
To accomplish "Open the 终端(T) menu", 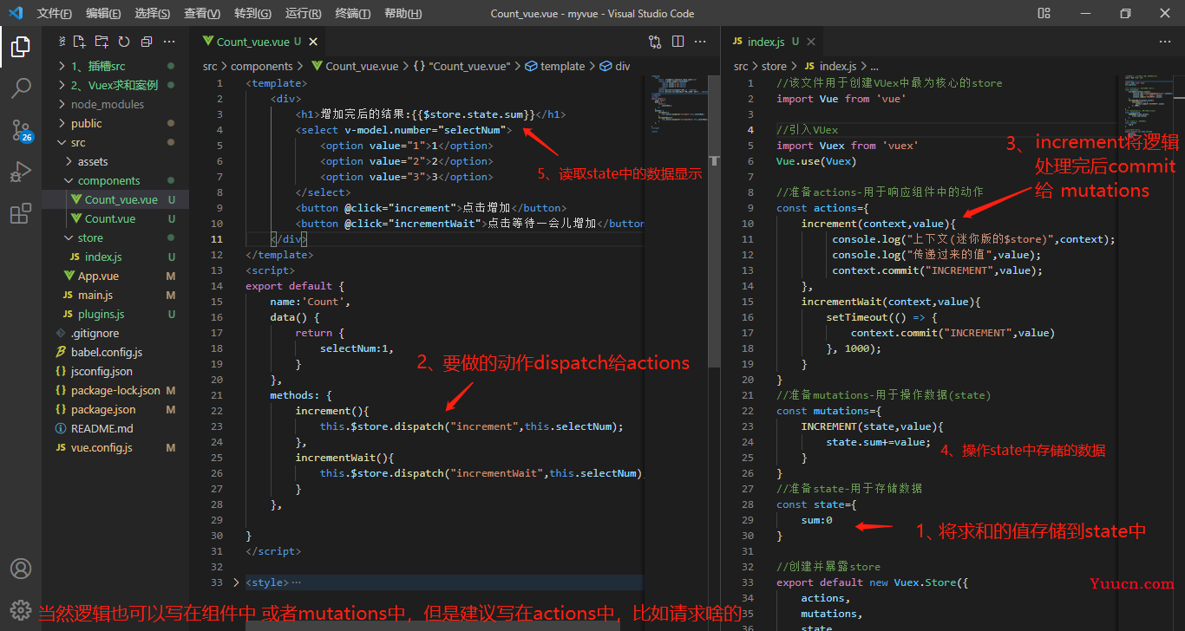I will 352,14.
